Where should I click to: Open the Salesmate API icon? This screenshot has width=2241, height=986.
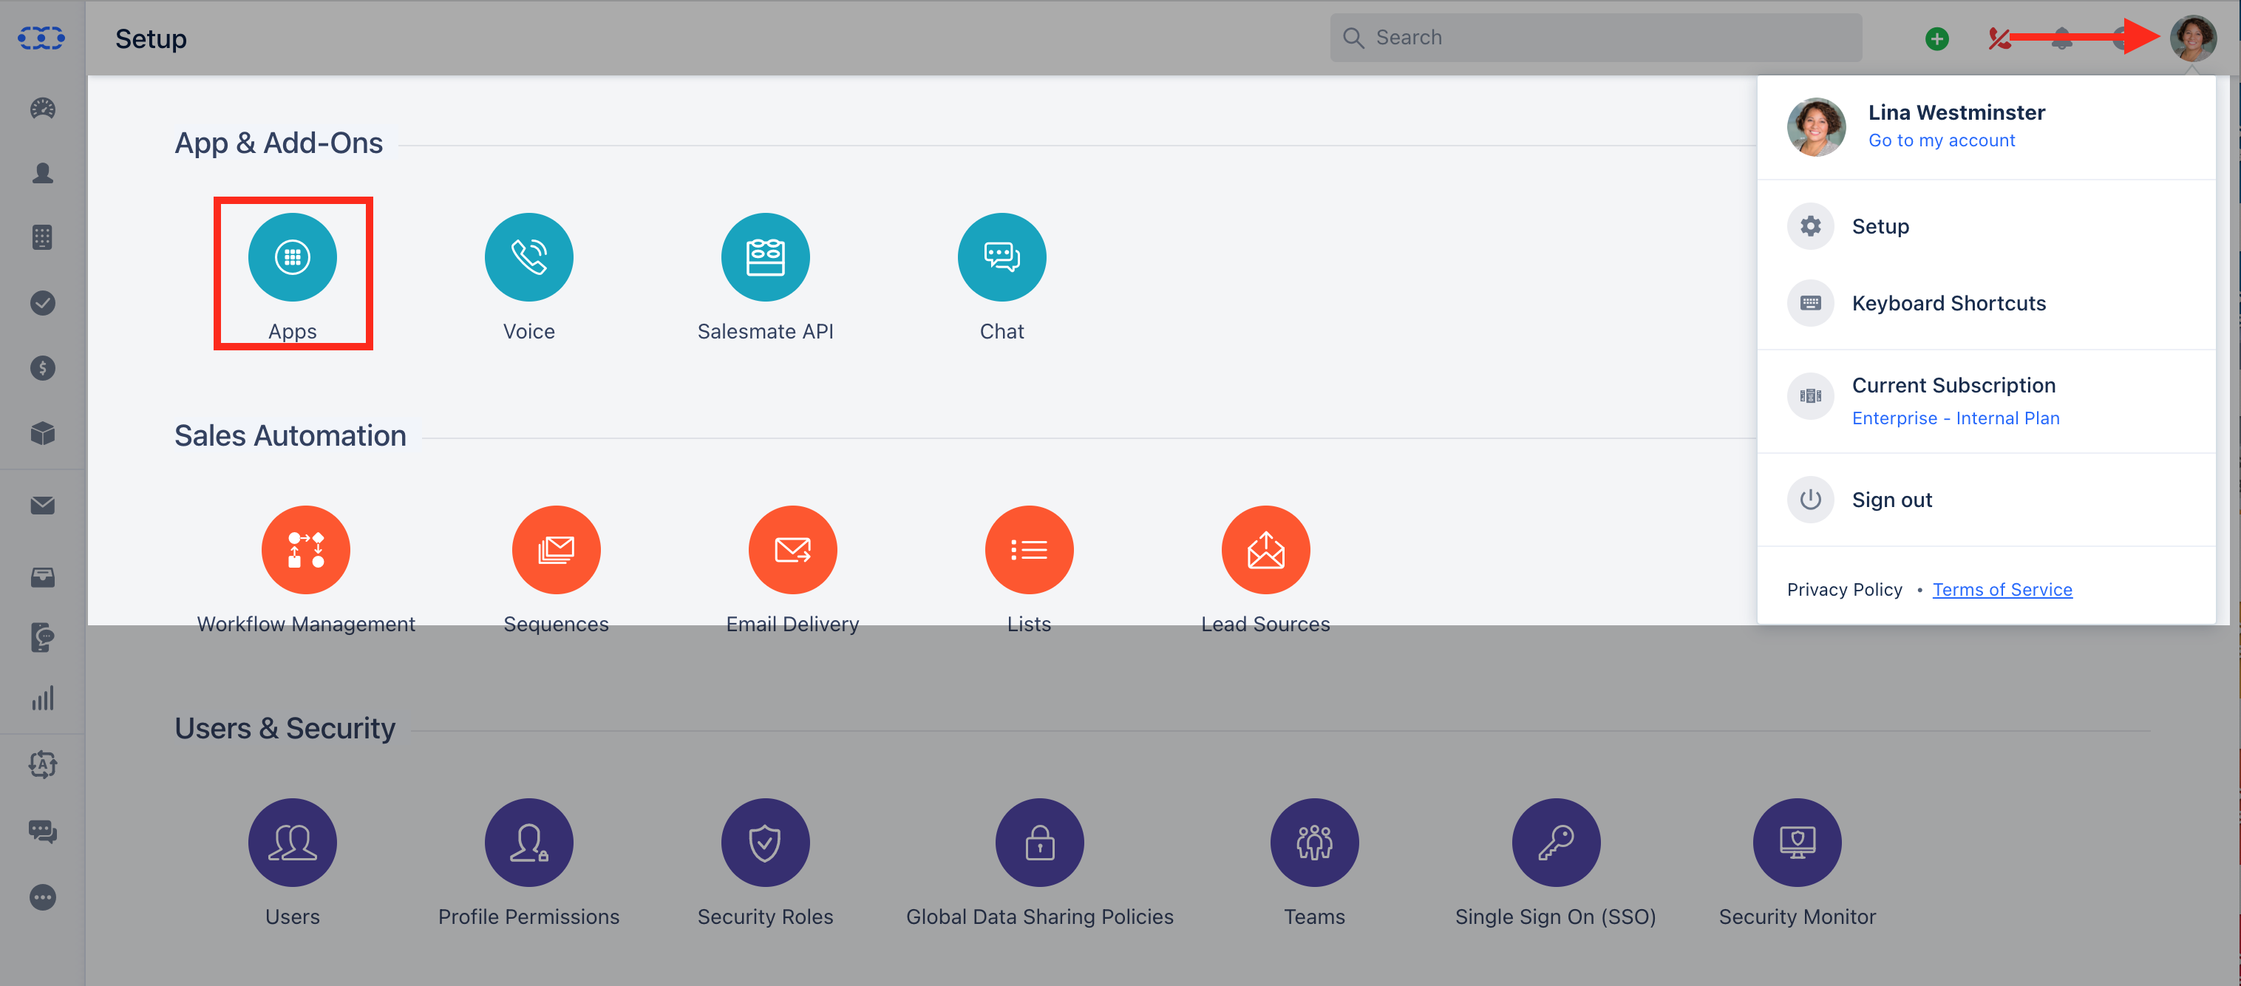[766, 258]
